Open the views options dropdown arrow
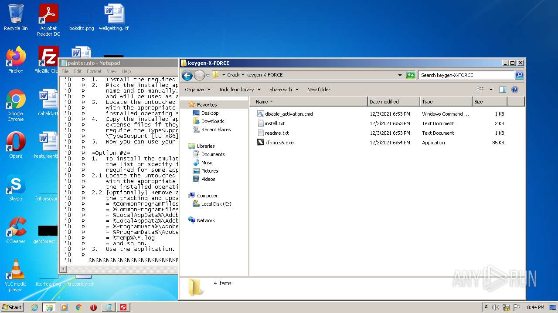 [491, 90]
